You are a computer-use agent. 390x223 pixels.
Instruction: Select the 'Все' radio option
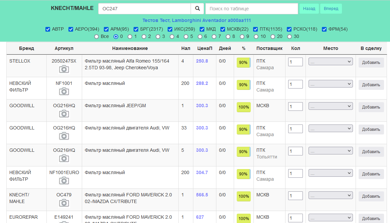coord(96,37)
